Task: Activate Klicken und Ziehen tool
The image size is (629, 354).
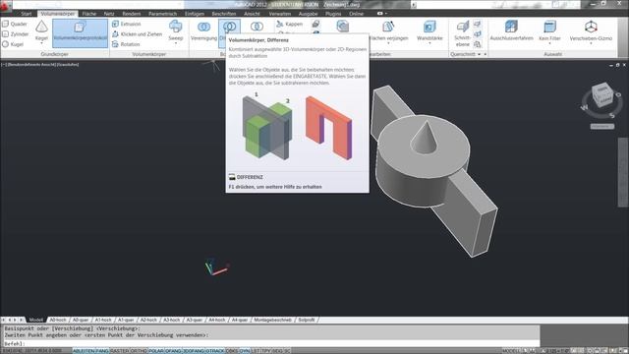Action: pyautogui.click(x=137, y=34)
